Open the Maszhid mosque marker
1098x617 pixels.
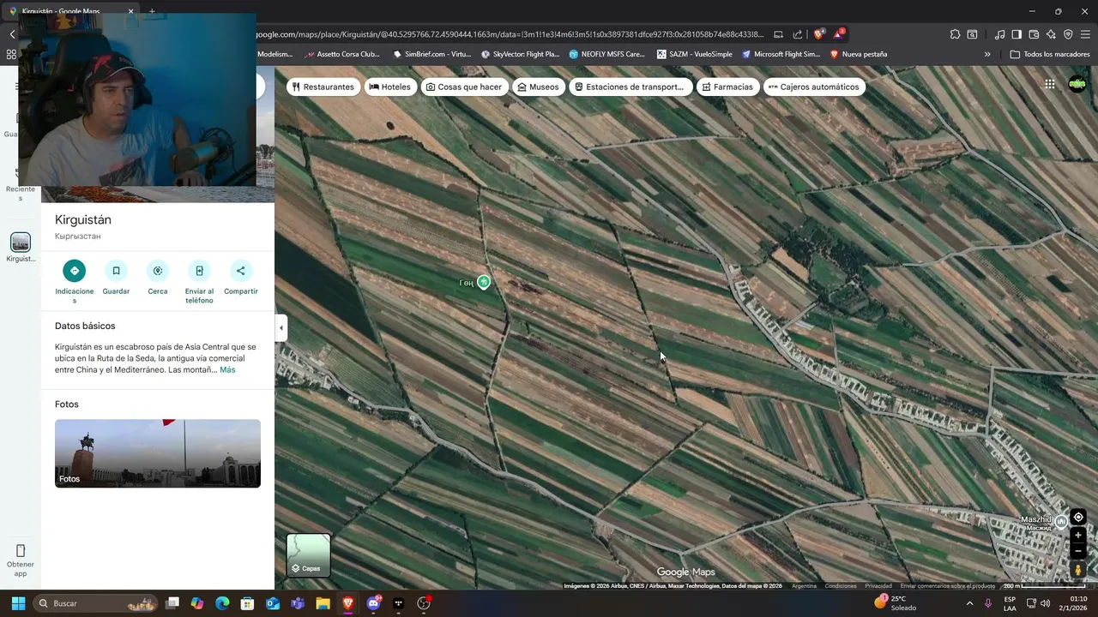(x=1061, y=520)
